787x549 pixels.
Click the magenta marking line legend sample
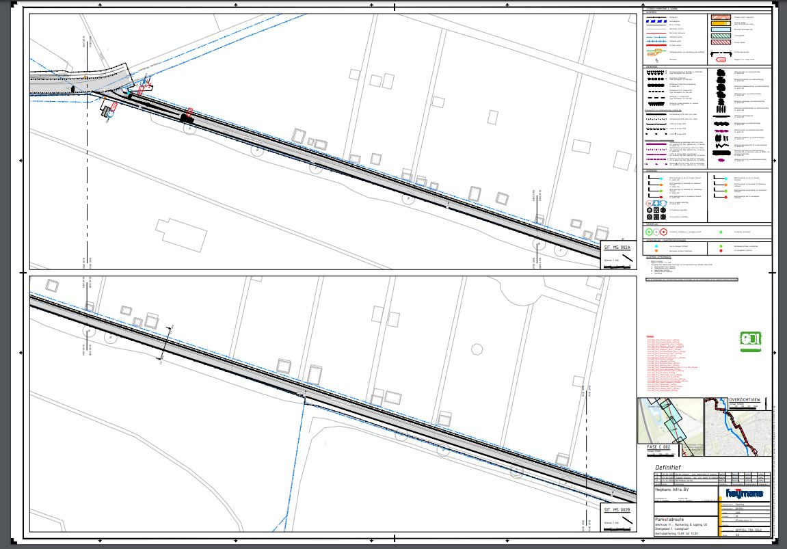click(657, 145)
